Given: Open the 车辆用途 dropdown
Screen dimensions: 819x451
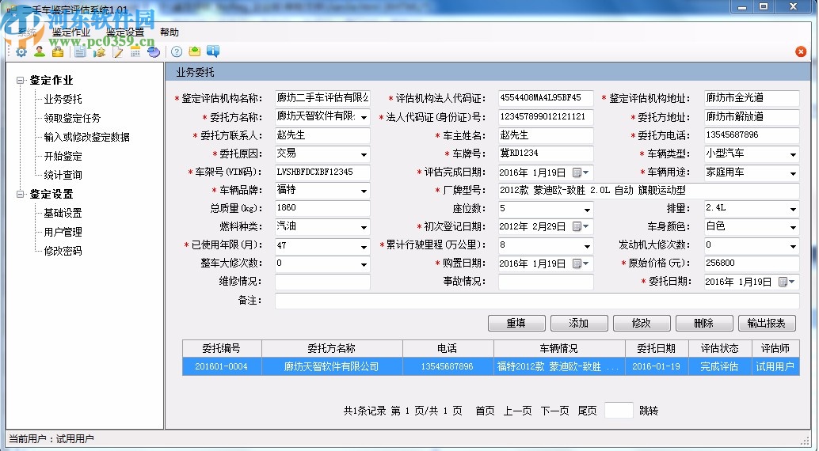Looking at the screenshot, I should click(794, 172).
